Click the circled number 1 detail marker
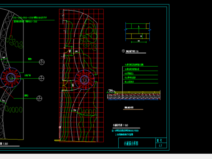The height and width of the screenshot is (159, 212). point(123,51)
